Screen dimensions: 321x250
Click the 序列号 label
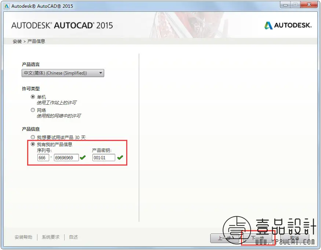coord(44,151)
